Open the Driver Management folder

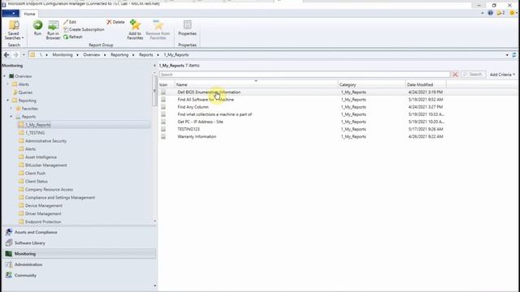pyautogui.click(x=43, y=214)
